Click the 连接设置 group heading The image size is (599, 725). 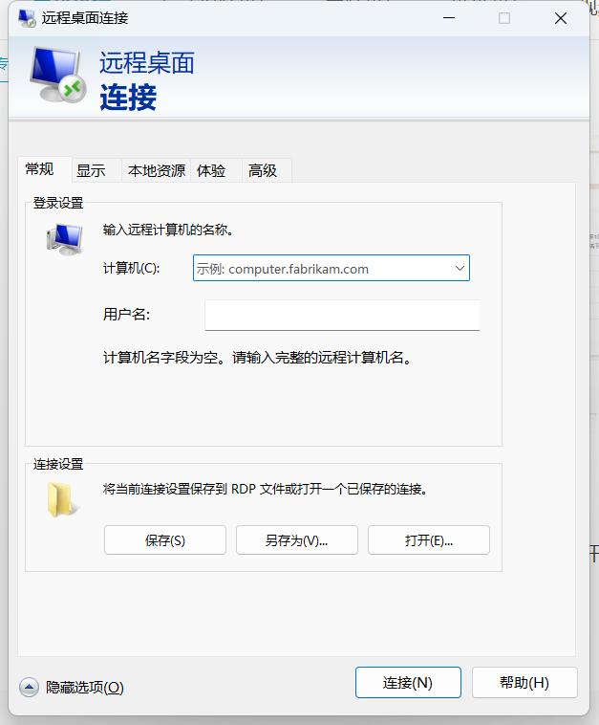point(58,464)
